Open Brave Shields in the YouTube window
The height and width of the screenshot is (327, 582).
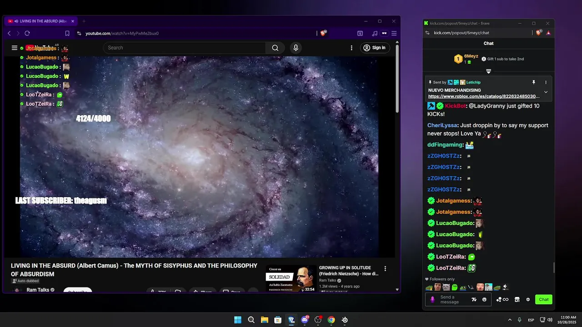pyautogui.click(x=323, y=33)
